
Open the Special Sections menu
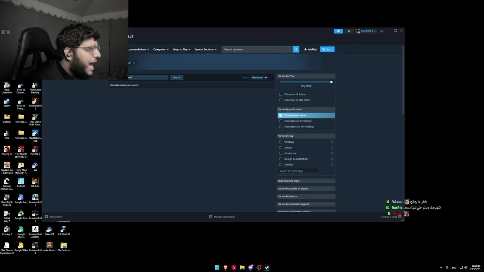[206, 49]
